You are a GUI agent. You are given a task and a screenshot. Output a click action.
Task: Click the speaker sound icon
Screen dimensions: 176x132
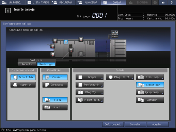[x=163, y=2]
